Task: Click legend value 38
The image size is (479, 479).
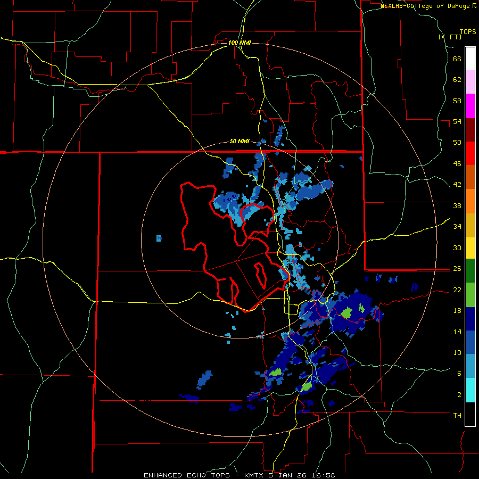Action: pyautogui.click(x=457, y=206)
